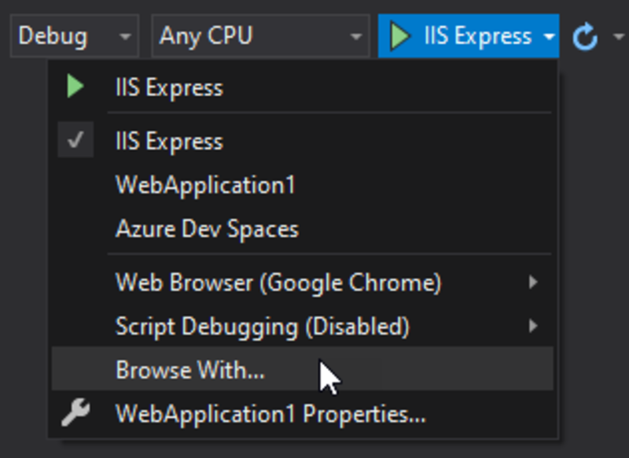Click the blue refresh browser icon

click(584, 36)
